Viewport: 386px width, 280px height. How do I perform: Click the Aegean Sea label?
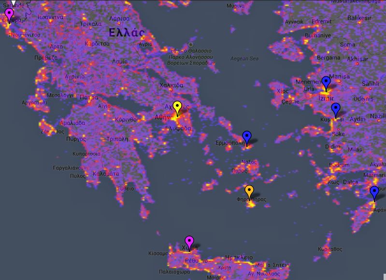point(244,59)
